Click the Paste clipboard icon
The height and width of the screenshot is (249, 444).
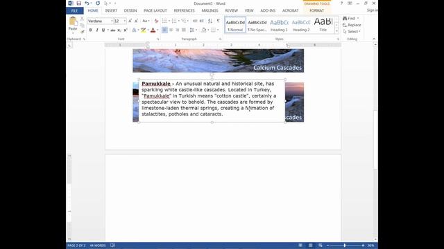pyautogui.click(x=73, y=21)
